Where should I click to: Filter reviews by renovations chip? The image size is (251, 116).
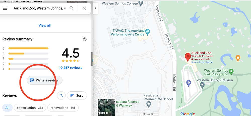coord(63,108)
